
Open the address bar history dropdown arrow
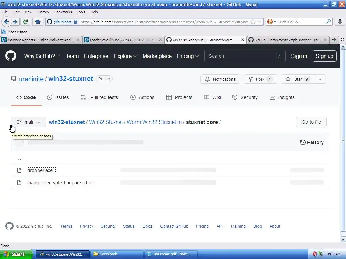click(260, 22)
